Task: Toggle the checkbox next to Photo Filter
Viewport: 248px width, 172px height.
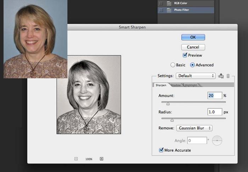Action: [x=161, y=10]
